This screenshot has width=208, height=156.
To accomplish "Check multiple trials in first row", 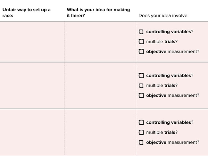I will point(141,42).
